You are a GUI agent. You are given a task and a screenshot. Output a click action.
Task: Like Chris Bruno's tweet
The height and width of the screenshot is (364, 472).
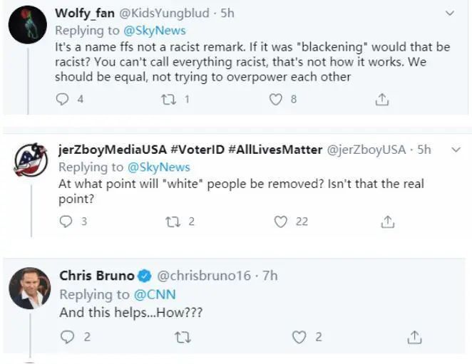coord(300,336)
